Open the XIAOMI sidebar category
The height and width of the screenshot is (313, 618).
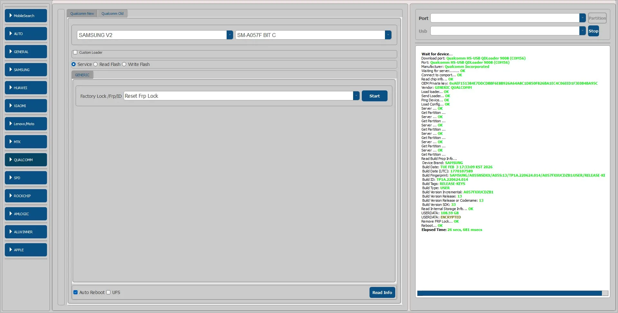click(x=26, y=106)
